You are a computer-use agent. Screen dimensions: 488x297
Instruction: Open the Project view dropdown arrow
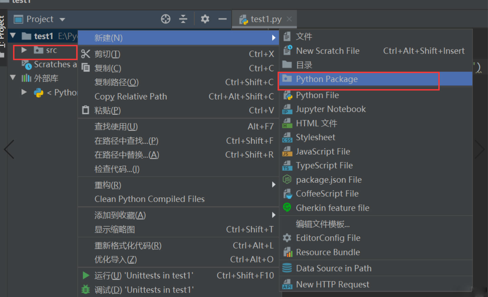(x=62, y=19)
